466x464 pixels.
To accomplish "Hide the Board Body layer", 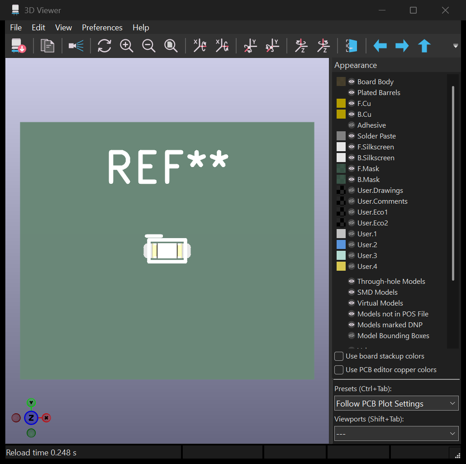I will [351, 81].
